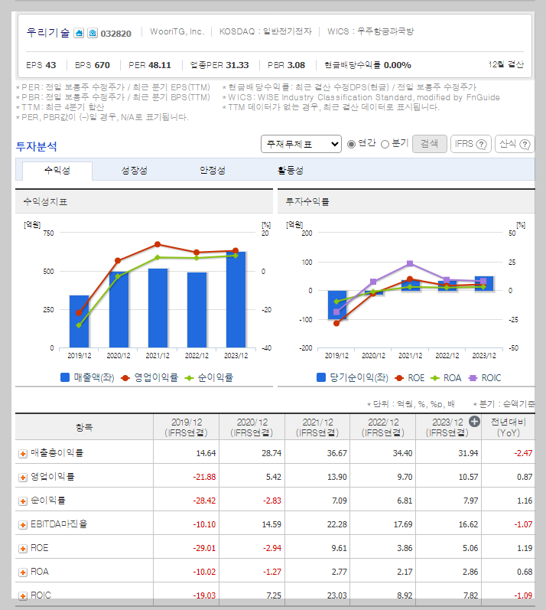Toggle the 매출액(좌) legend blue square
The height and width of the screenshot is (610, 546).
pyautogui.click(x=65, y=377)
